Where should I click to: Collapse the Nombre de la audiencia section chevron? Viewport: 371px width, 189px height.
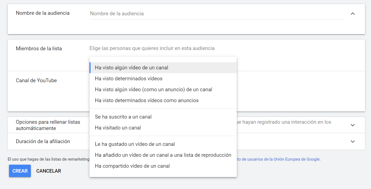[x=352, y=14]
